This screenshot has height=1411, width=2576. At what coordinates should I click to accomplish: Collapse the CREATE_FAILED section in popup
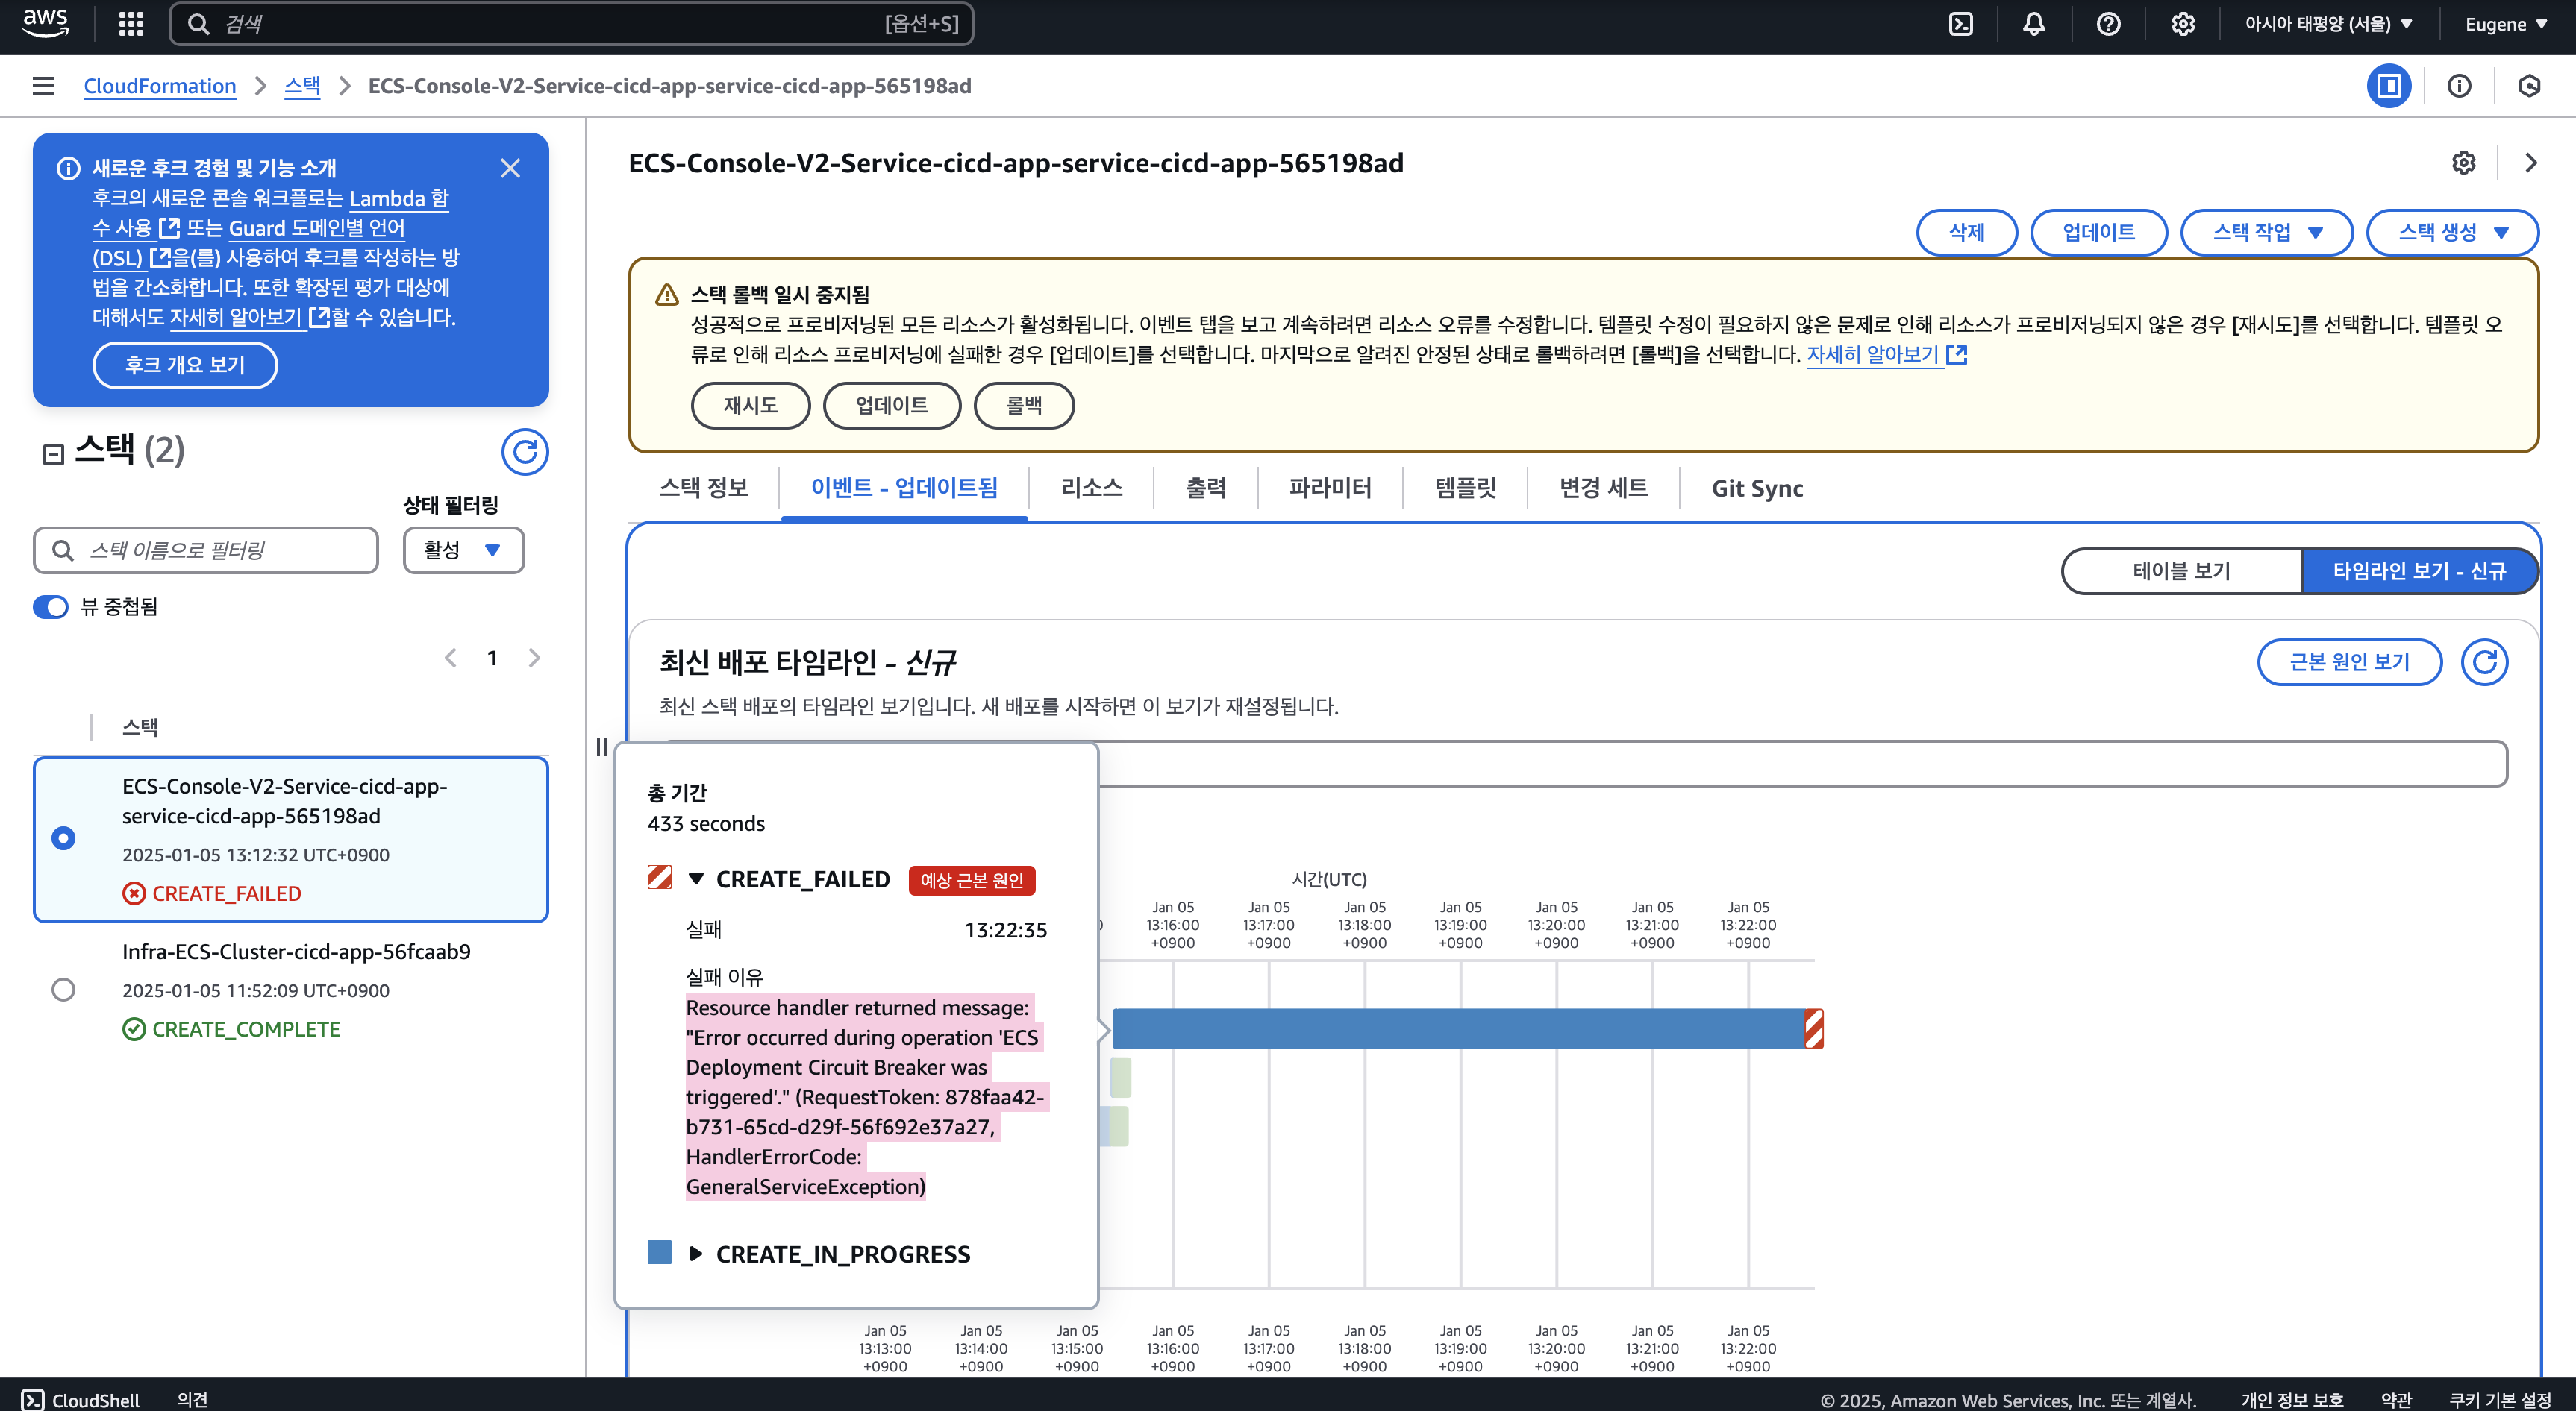[x=696, y=879]
